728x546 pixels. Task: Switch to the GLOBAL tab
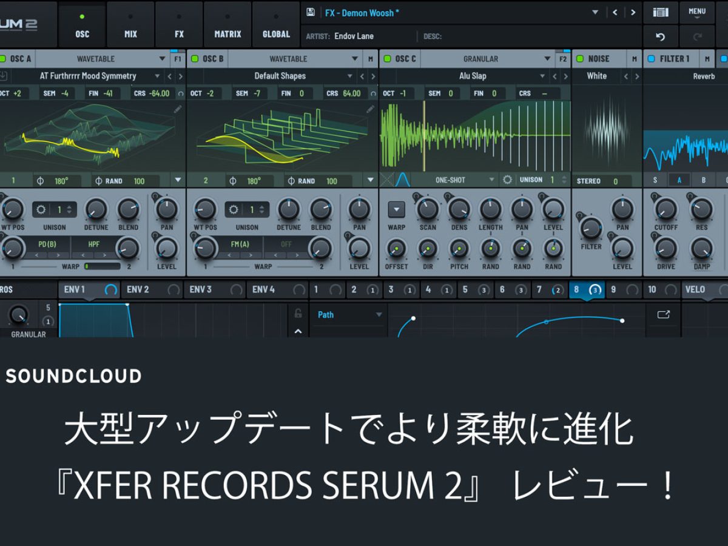(276, 25)
